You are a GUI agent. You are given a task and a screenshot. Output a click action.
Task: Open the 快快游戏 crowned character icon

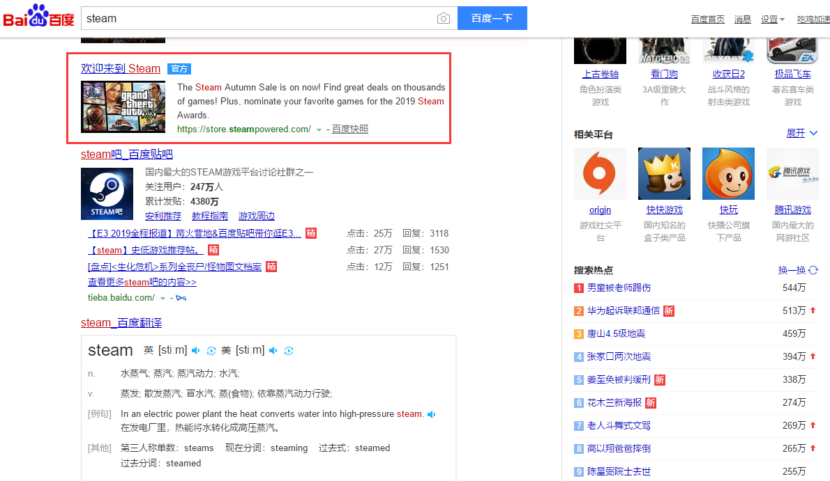click(x=664, y=174)
